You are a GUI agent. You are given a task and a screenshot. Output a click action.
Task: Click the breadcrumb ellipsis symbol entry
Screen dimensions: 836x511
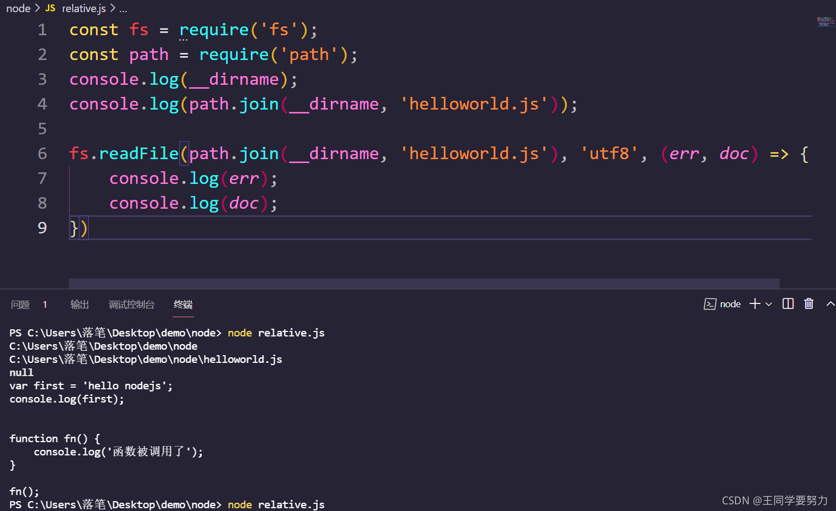pos(123,9)
